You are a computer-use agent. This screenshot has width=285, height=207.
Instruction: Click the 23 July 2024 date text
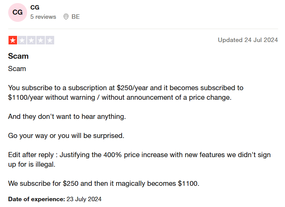(84, 199)
